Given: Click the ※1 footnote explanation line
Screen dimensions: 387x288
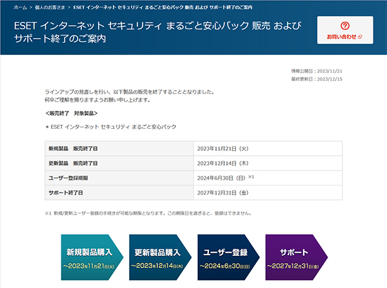Looking at the screenshot, I should click(x=148, y=213).
